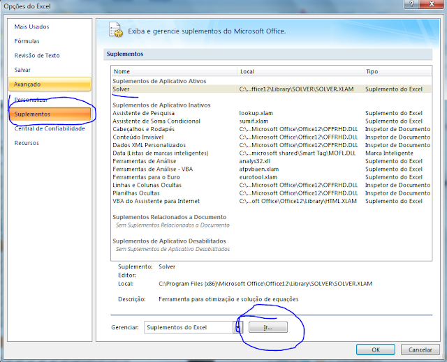Select the Solver add-in row
The width and height of the screenshot is (447, 362).
tap(272, 89)
